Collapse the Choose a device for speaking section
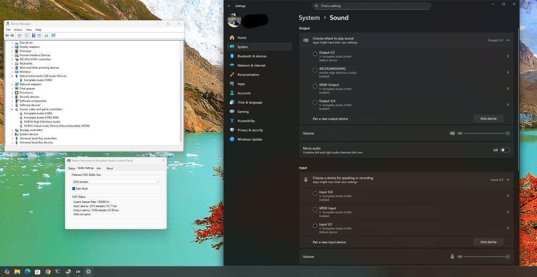The image size is (537, 277). tap(508, 180)
